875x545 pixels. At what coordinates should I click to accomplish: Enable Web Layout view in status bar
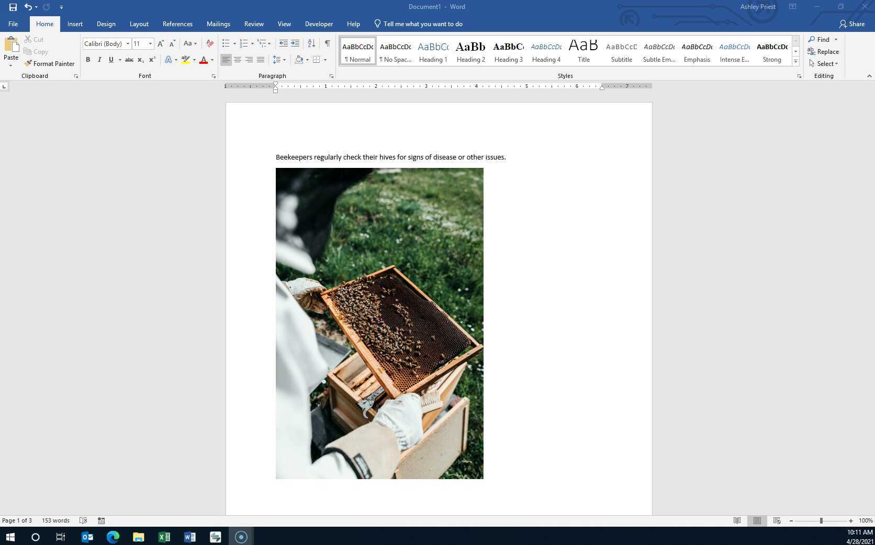tap(776, 520)
